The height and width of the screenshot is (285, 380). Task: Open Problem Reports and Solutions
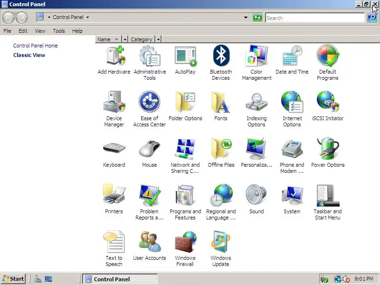click(150, 202)
